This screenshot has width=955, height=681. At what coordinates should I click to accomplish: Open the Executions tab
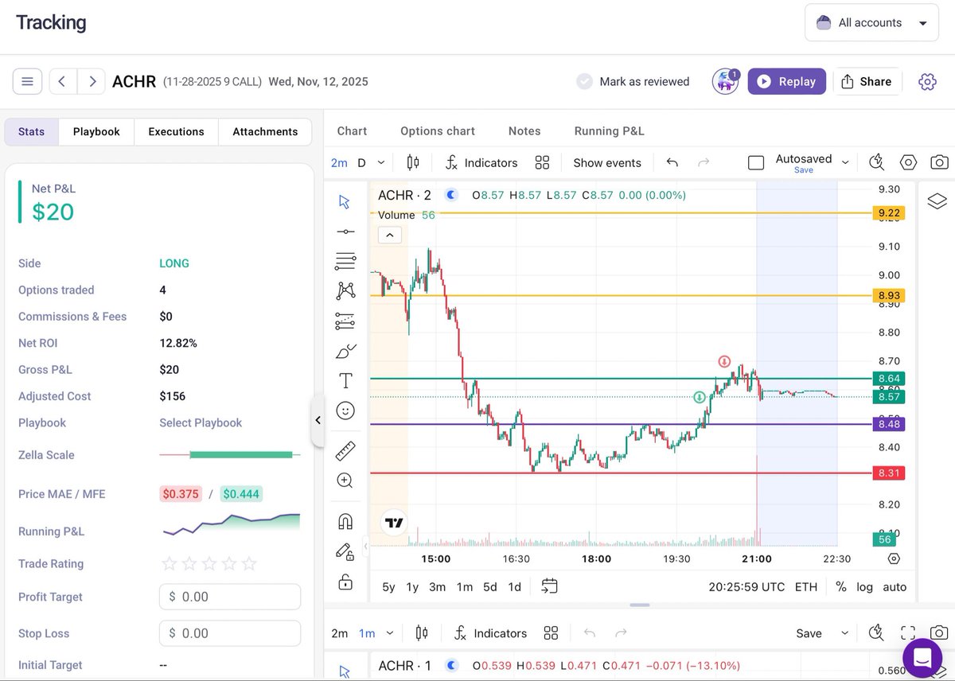click(x=176, y=131)
